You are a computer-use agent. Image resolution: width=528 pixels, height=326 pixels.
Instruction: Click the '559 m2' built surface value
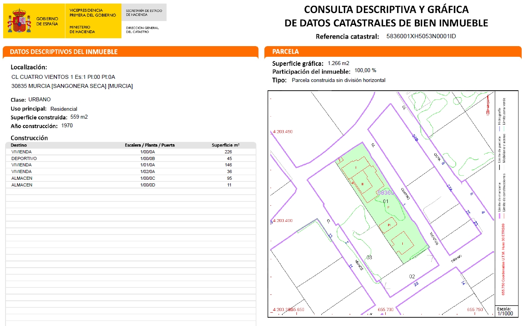[79, 117]
